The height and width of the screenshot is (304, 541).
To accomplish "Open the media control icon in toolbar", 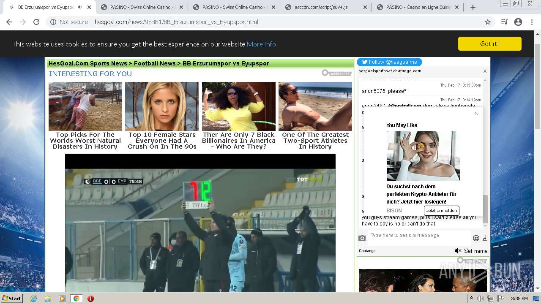I will pyautogui.click(x=504, y=22).
